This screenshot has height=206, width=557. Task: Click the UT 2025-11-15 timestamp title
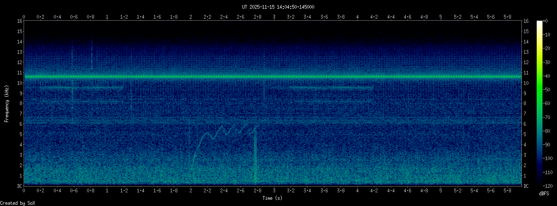(278, 7)
